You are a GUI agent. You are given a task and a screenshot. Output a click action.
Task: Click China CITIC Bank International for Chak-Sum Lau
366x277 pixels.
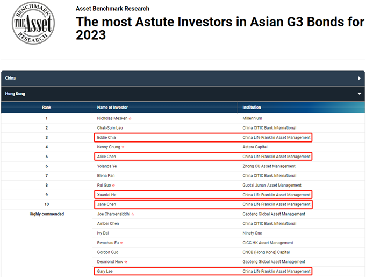point(269,128)
